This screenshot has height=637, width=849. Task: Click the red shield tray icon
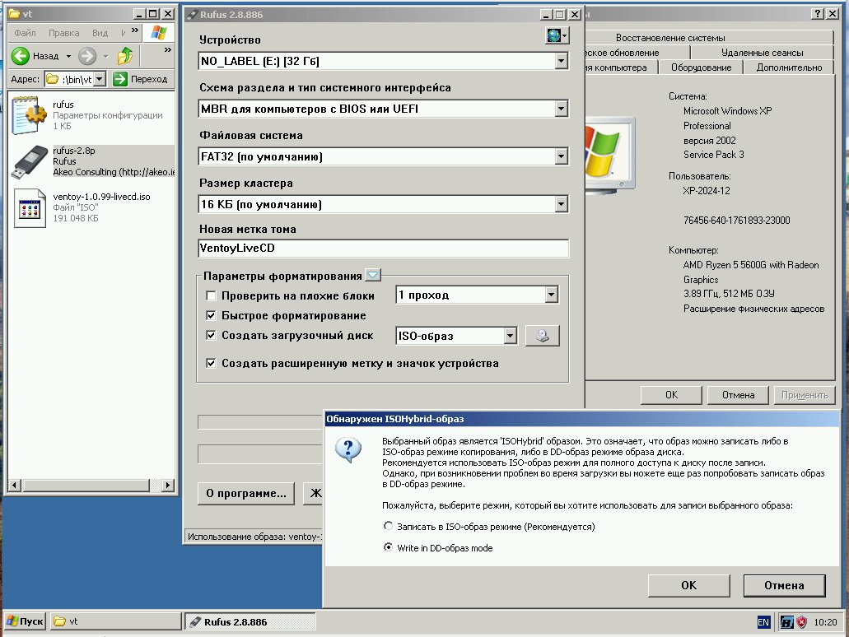pos(802,622)
